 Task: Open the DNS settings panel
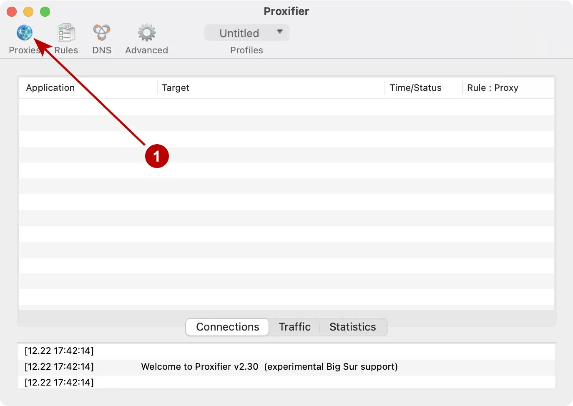coord(101,38)
